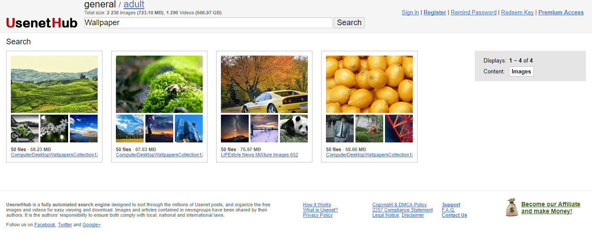Image resolution: width=592 pixels, height=251 pixels.
Task: Open the Redeem Key link
Action: click(517, 13)
